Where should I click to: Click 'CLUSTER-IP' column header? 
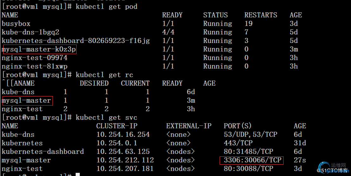117,126
